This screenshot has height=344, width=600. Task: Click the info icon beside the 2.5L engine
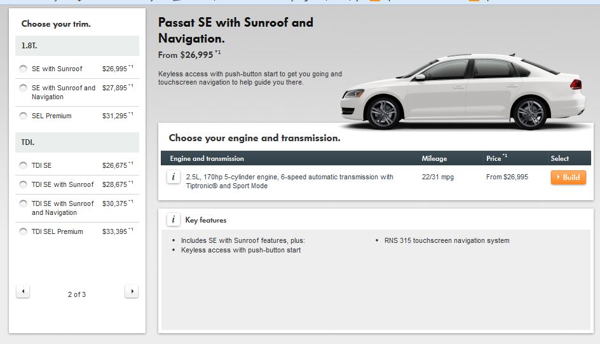tap(173, 177)
